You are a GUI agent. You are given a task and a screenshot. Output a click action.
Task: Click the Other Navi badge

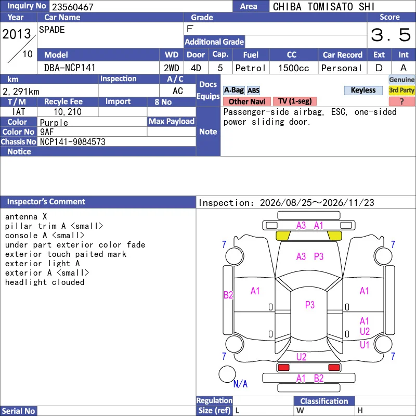[x=246, y=101]
